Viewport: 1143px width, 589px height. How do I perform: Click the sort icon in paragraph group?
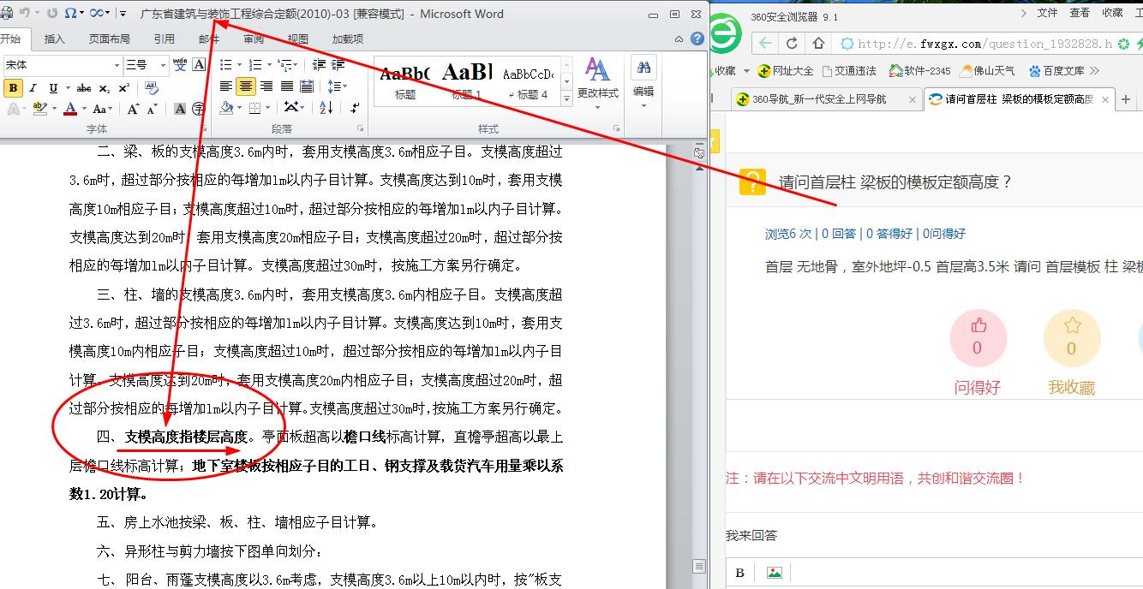point(326,108)
